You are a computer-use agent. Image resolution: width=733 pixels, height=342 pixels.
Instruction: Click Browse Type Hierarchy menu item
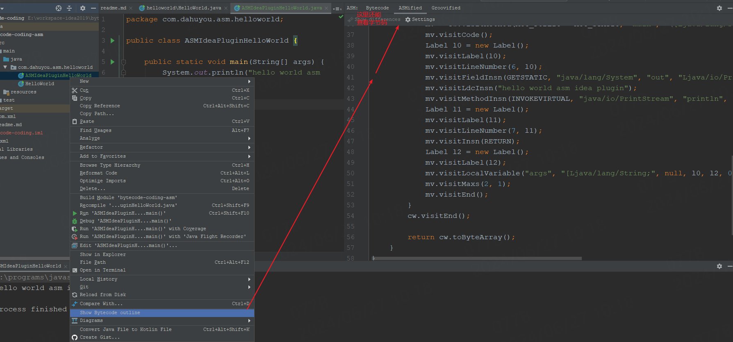point(162,165)
